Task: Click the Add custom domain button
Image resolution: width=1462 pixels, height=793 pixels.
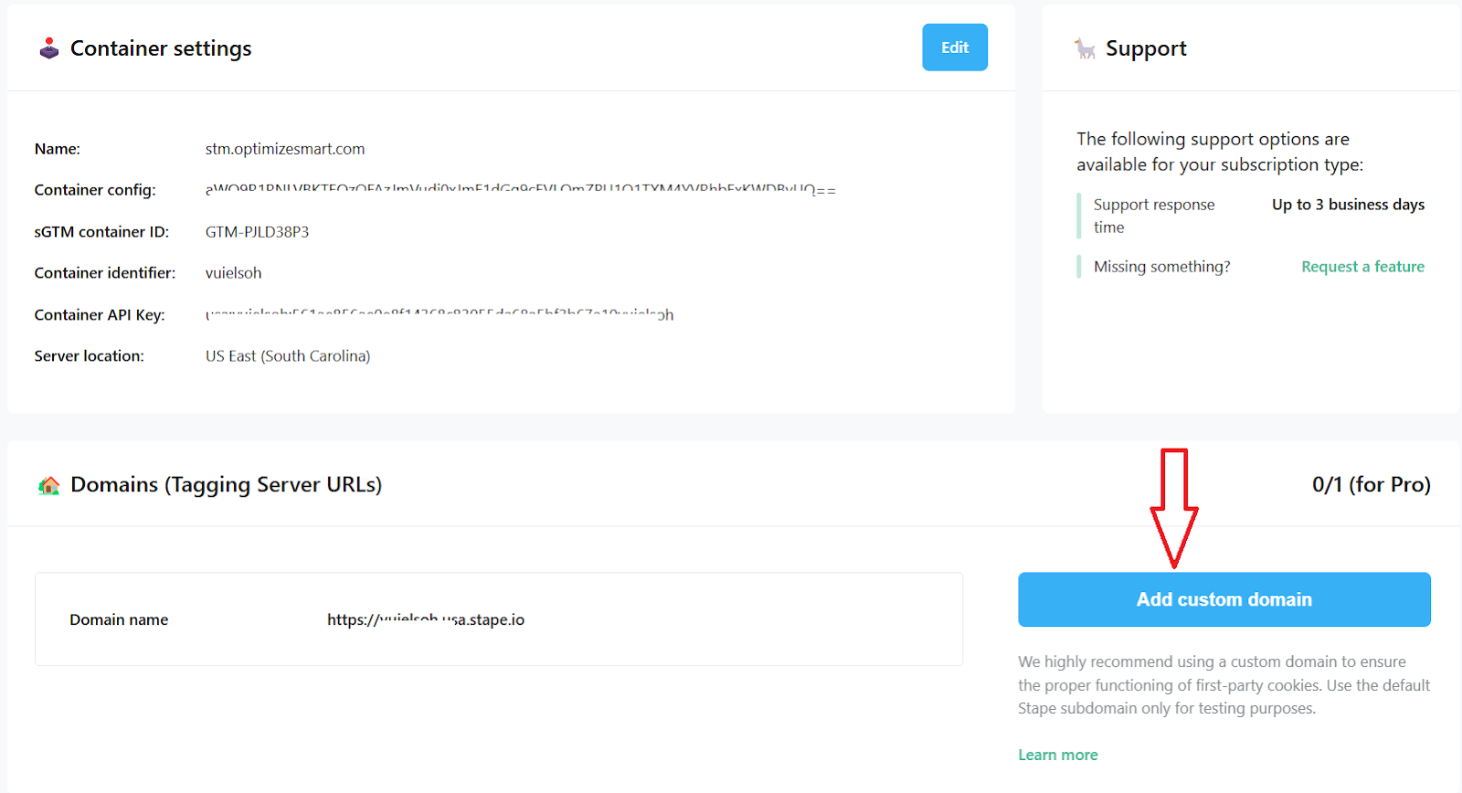Action: 1224,599
